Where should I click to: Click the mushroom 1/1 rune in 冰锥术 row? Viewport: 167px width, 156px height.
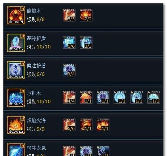tap(86, 97)
